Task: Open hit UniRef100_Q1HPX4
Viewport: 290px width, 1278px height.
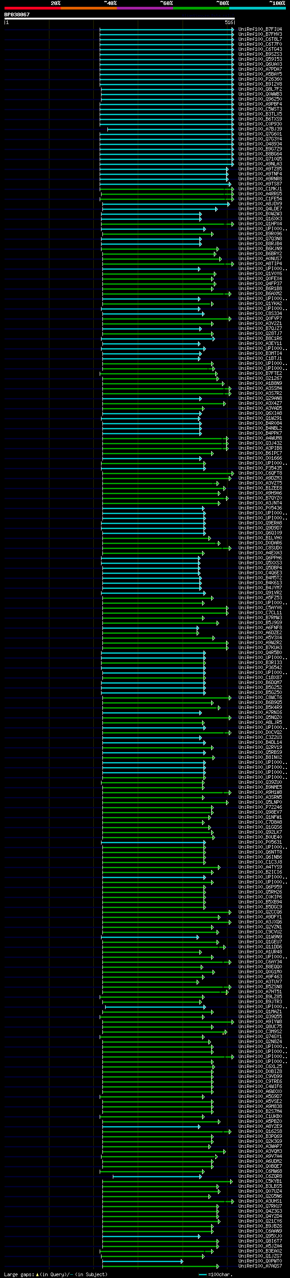Action: (x=260, y=224)
